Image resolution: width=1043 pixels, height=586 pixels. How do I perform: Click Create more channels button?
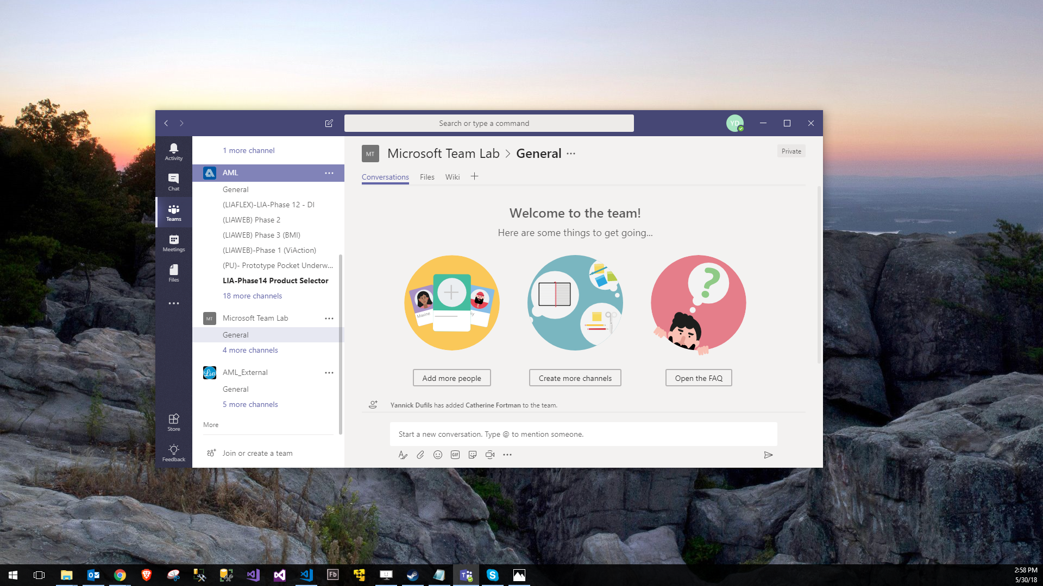pyautogui.click(x=575, y=378)
